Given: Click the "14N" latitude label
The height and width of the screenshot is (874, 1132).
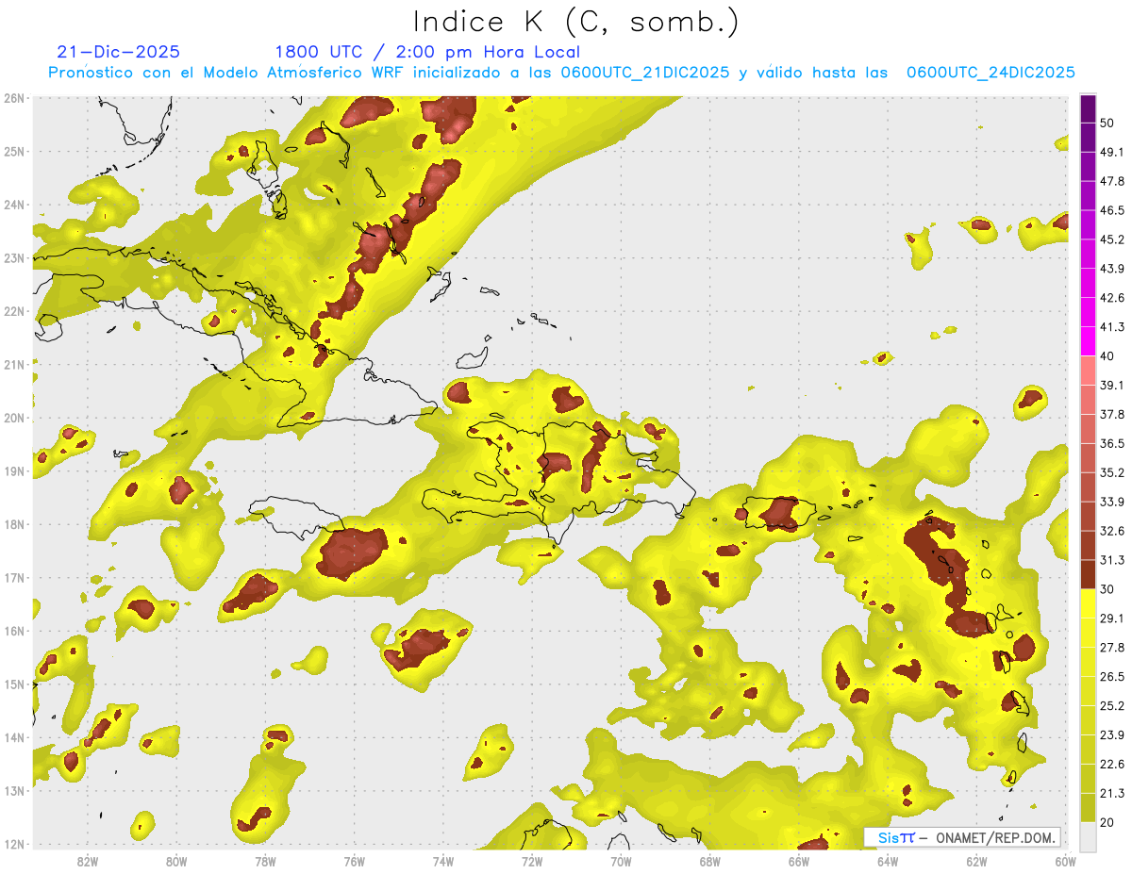Looking at the screenshot, I should [14, 737].
